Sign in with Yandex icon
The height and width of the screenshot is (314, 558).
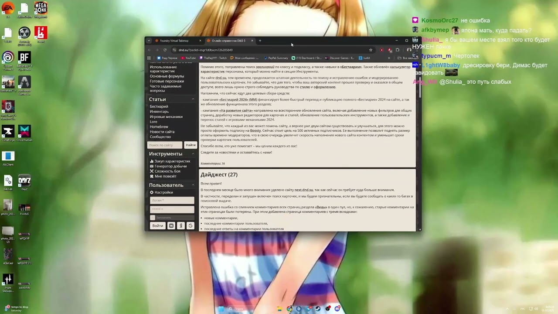point(180,226)
